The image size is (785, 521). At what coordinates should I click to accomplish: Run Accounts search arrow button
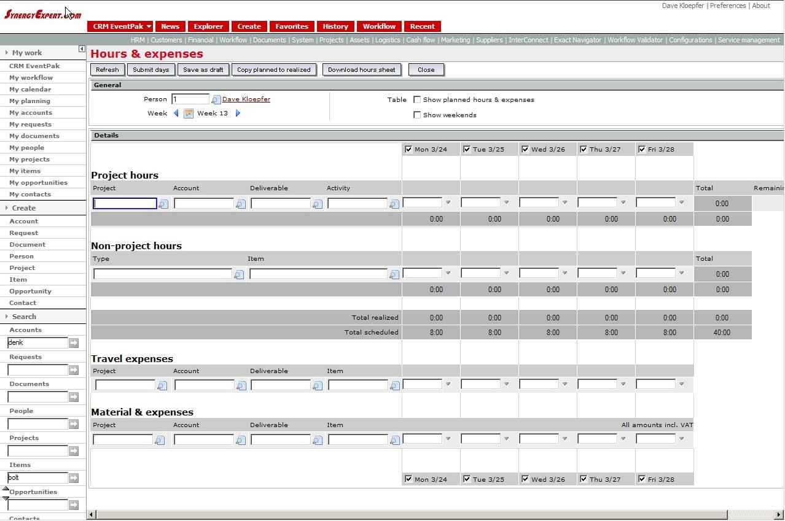(74, 343)
